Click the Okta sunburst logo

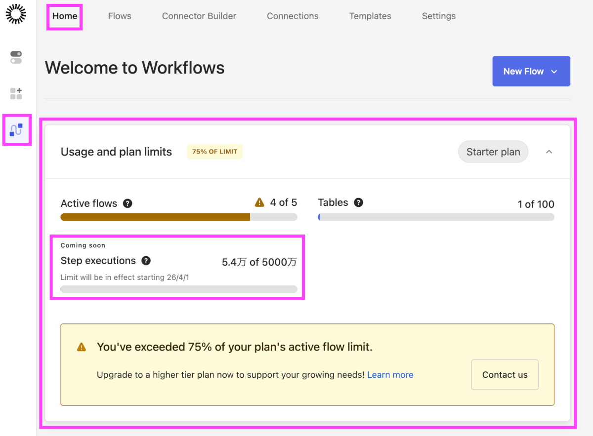click(x=16, y=14)
